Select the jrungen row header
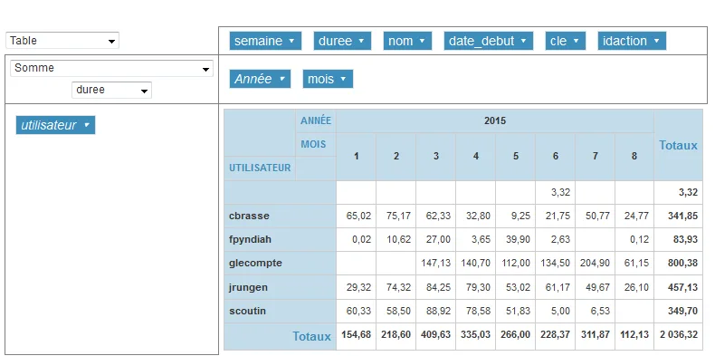715x356 pixels. point(280,287)
